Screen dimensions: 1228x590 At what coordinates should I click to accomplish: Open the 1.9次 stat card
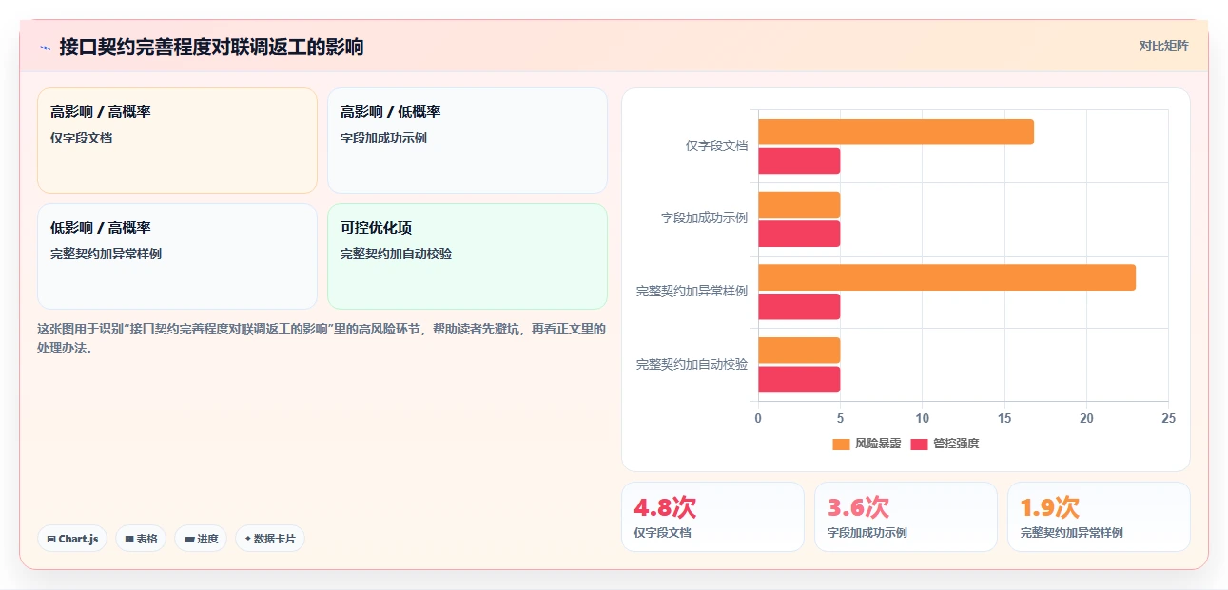tap(1099, 517)
